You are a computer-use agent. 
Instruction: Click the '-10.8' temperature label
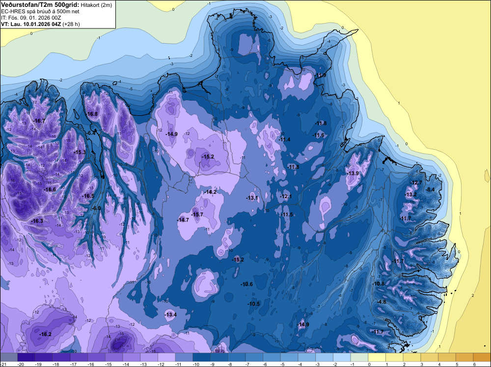point(379,284)
